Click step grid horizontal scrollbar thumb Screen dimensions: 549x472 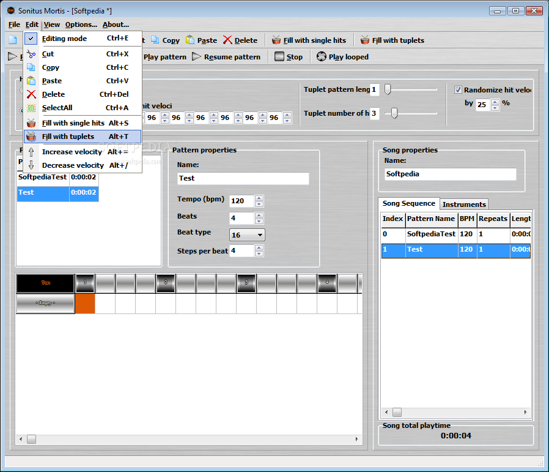32,439
